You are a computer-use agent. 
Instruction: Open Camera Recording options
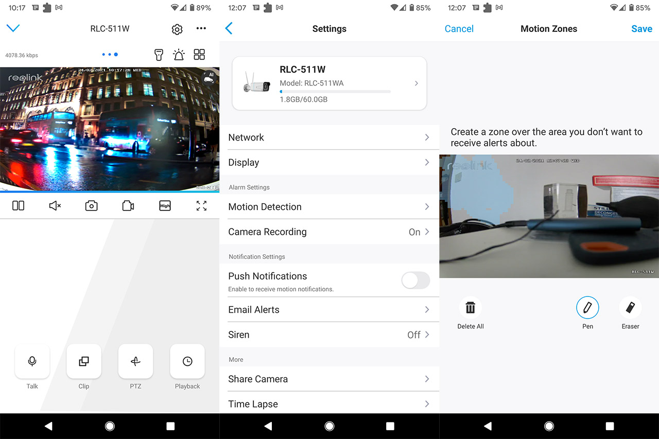coord(329,232)
